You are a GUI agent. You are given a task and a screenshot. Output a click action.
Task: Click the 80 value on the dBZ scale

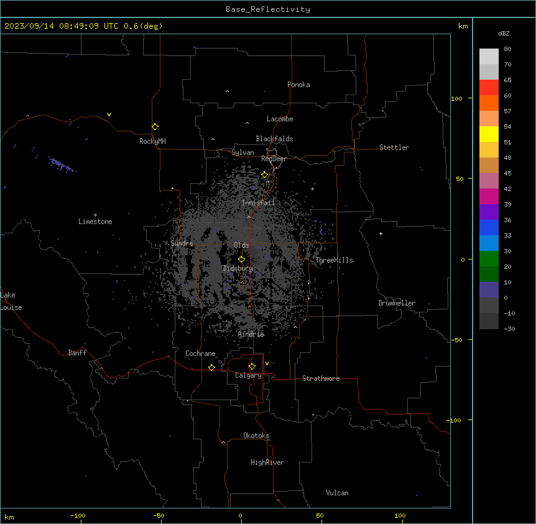pyautogui.click(x=507, y=49)
